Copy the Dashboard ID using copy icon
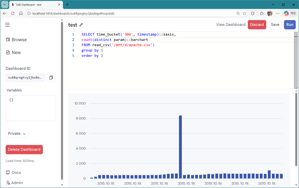This screenshot has width=299, height=188. pos(51,78)
